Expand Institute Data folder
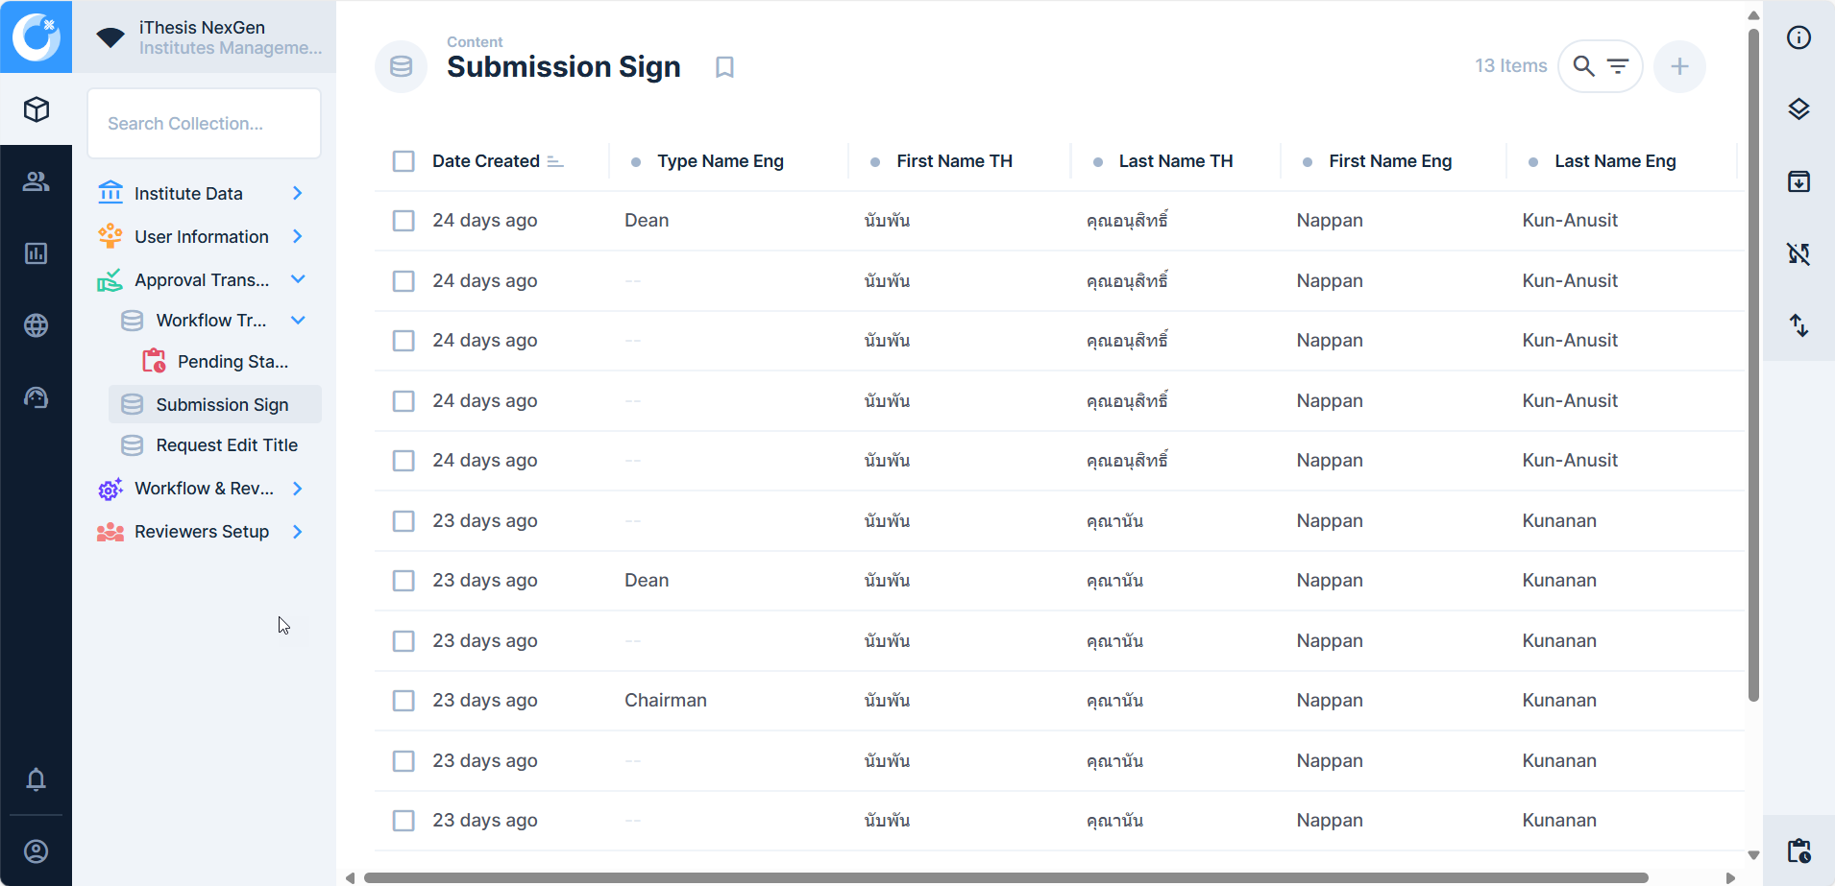 pos(297,194)
